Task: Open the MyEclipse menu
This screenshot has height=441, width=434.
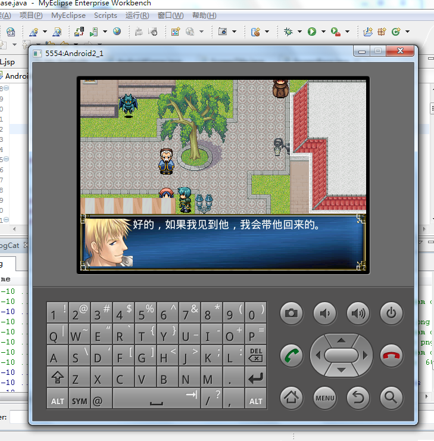Action: 68,15
